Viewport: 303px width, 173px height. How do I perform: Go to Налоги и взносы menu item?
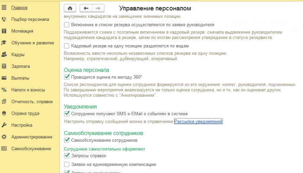[x=28, y=90]
